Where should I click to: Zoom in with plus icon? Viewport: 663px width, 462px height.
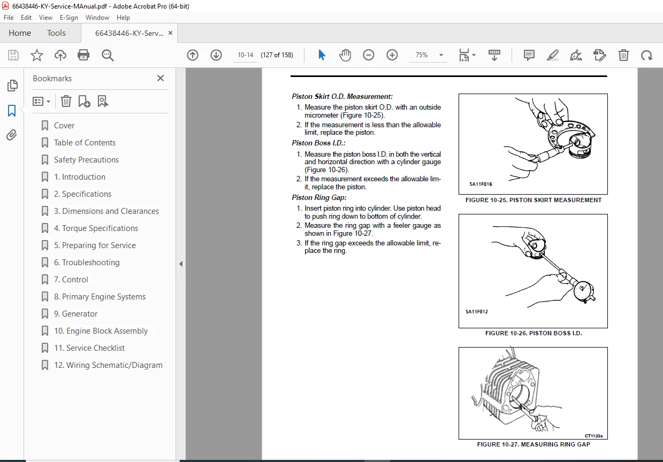point(392,55)
